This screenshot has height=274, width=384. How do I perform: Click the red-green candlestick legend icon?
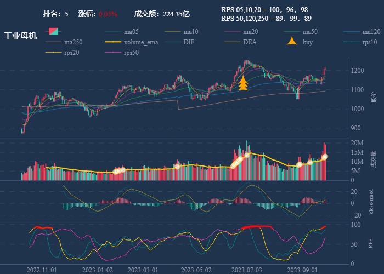click(54, 32)
